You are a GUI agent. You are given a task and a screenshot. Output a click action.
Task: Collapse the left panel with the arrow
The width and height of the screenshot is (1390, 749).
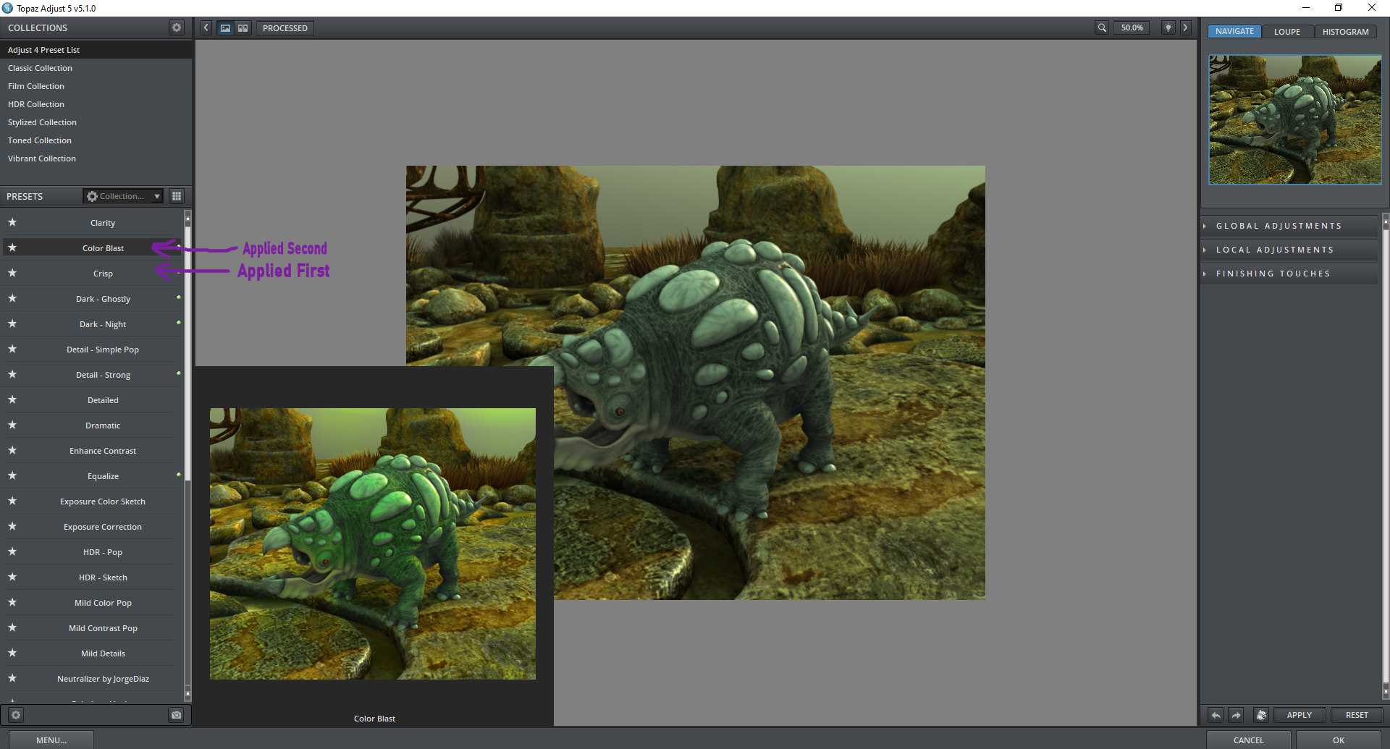coord(206,27)
